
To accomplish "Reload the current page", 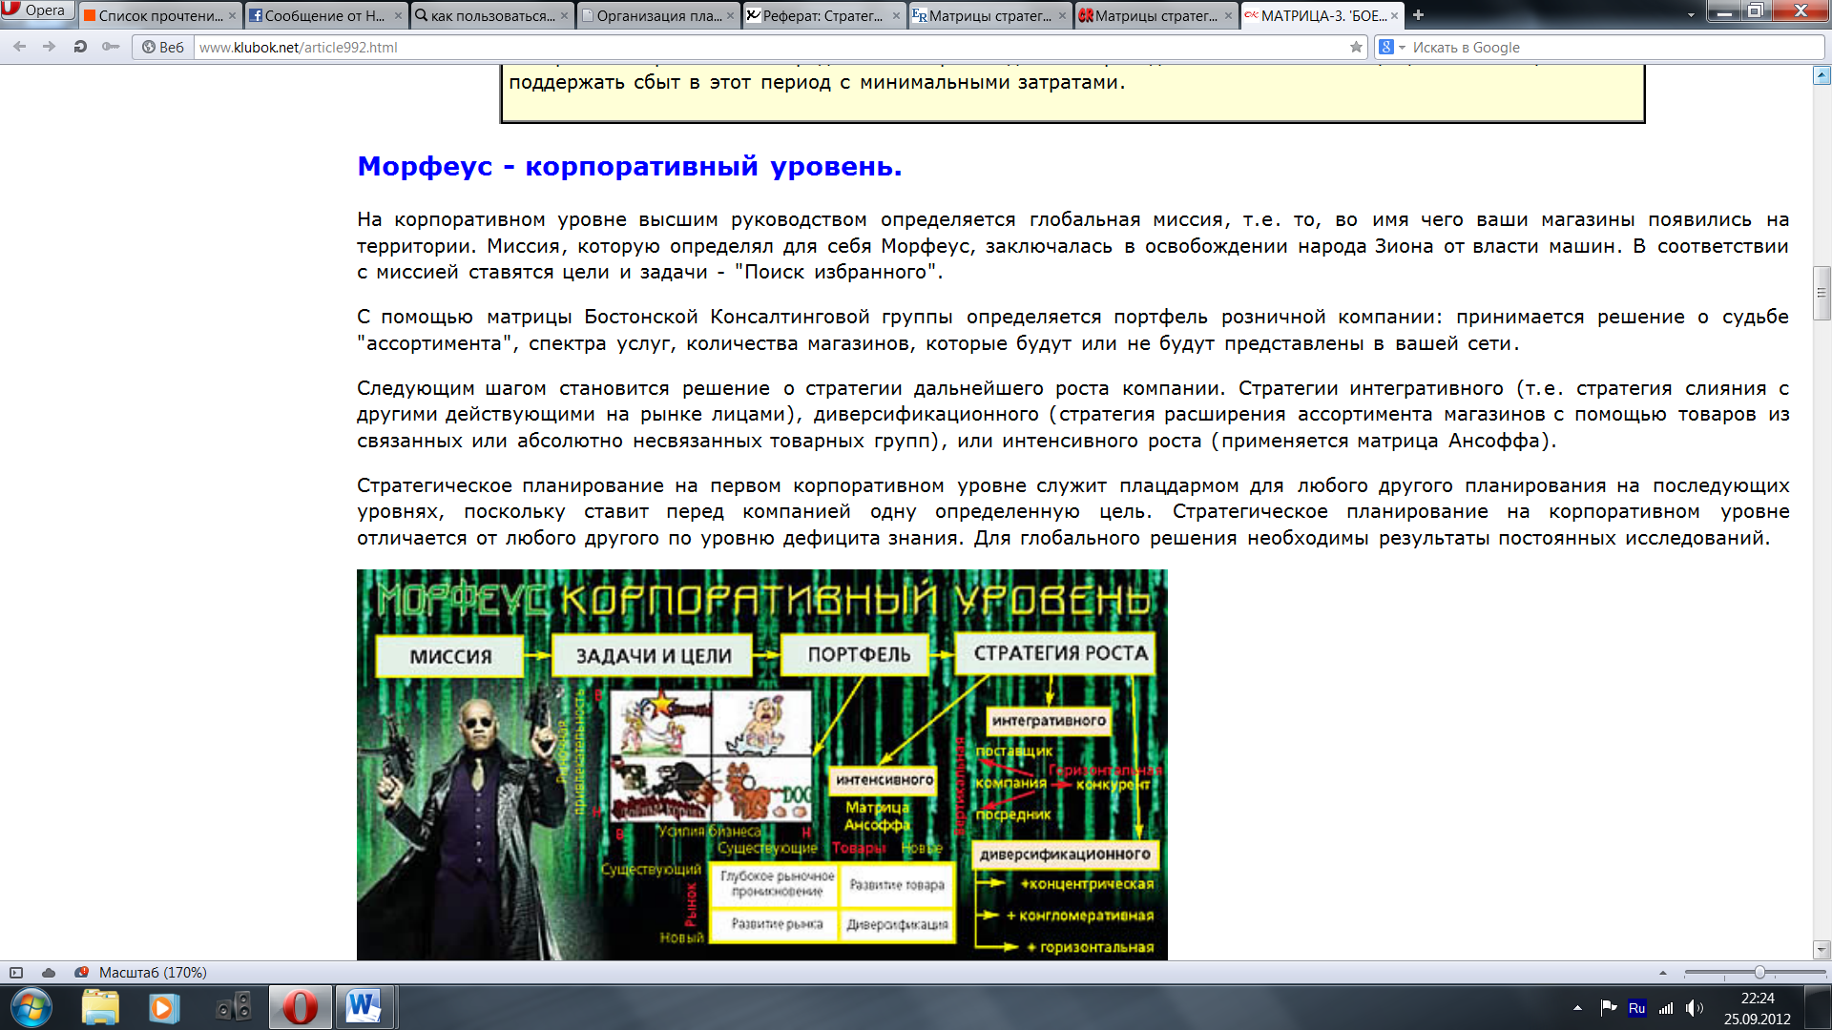I will pos(80,47).
